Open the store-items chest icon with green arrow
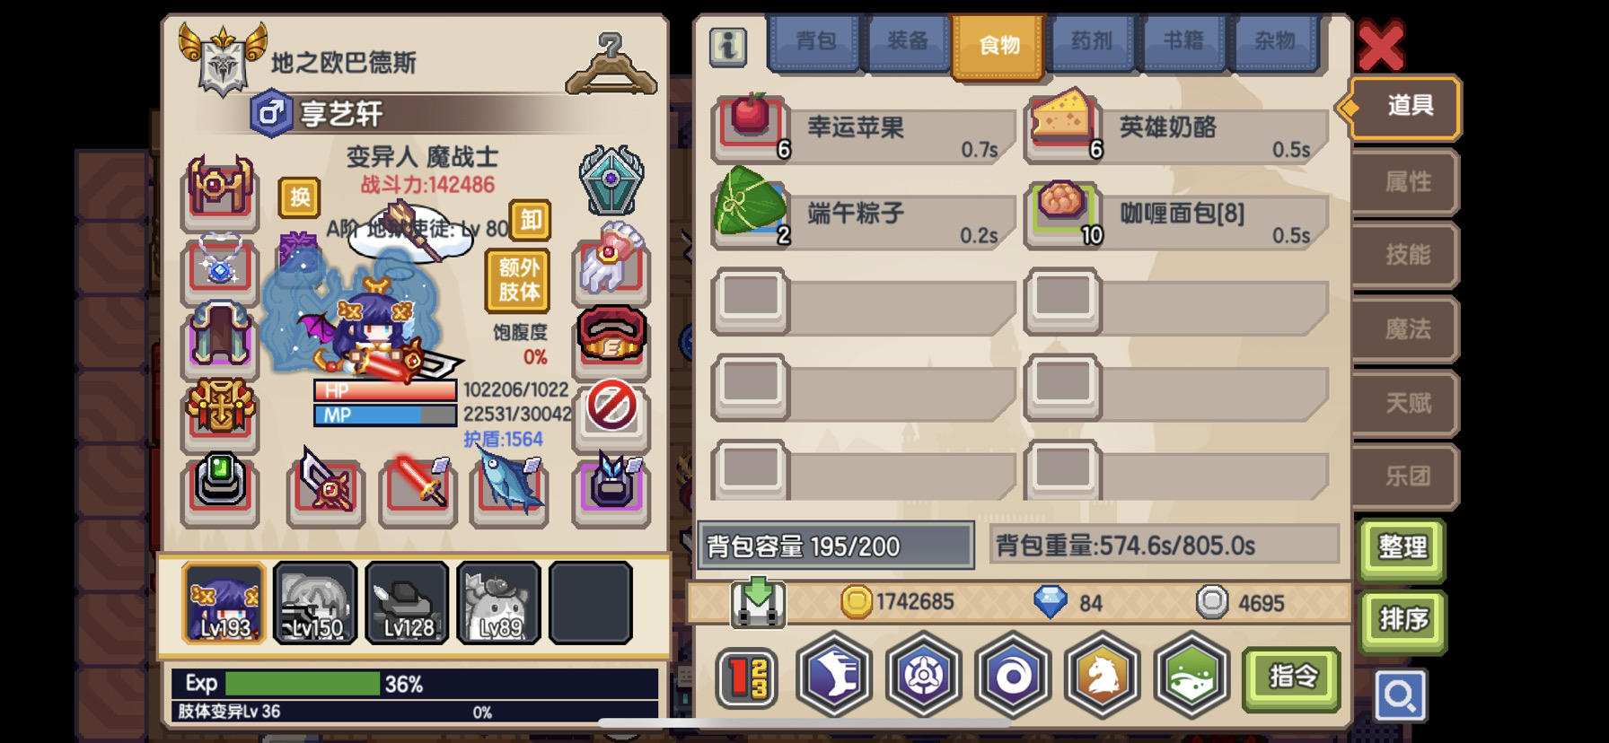The height and width of the screenshot is (743, 1609). click(759, 603)
